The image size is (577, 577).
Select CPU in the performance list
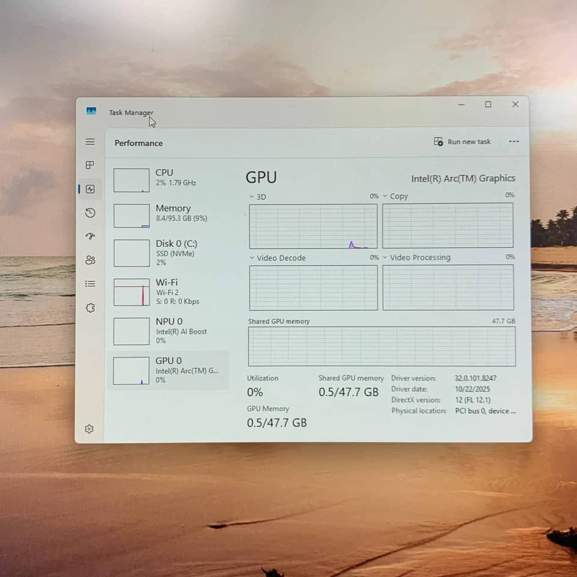[x=168, y=180]
